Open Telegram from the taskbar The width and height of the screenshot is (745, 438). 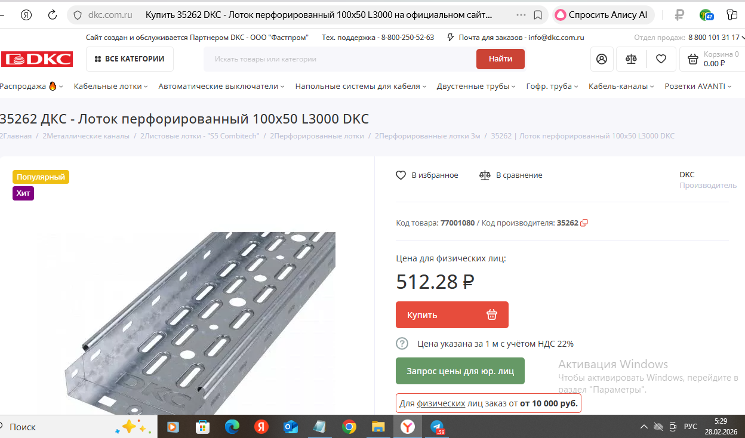coord(438,427)
